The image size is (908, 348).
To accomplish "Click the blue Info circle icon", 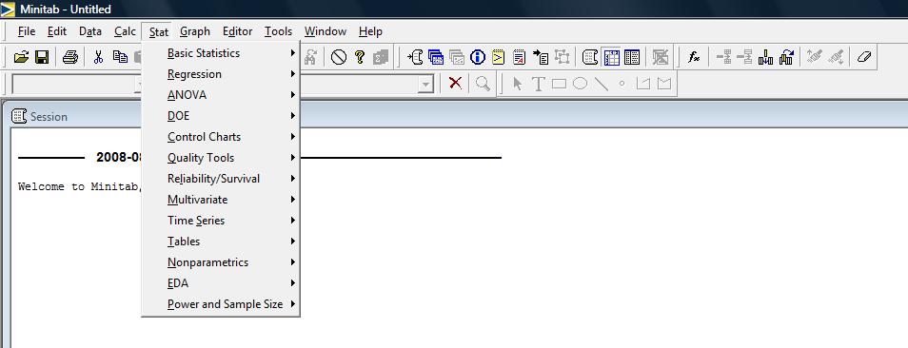I will point(477,57).
